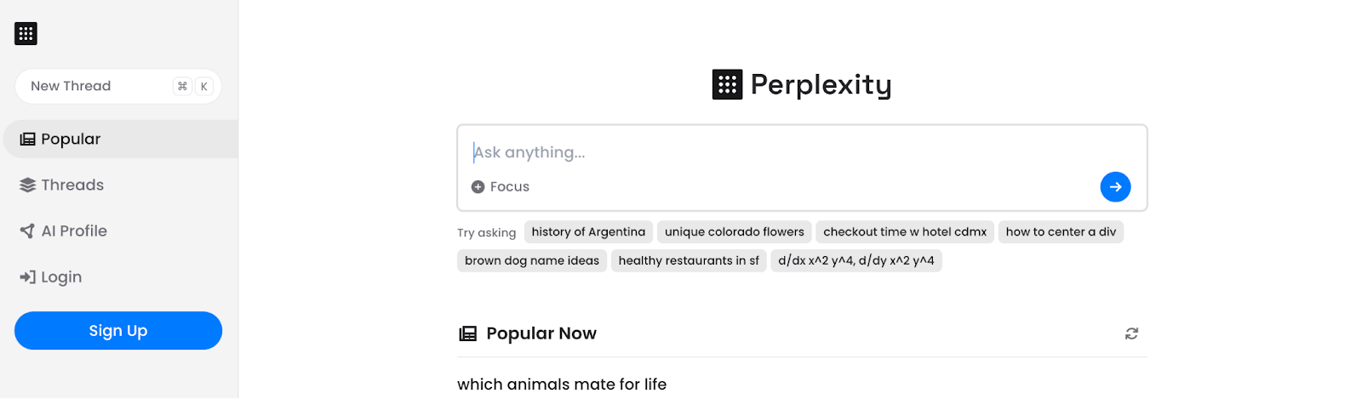Click the plus icon next to Focus

[478, 187]
